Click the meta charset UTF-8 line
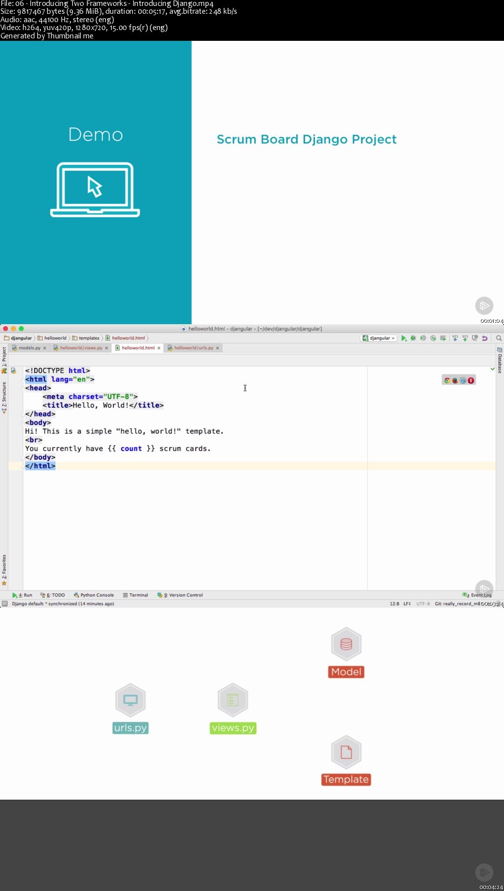The width and height of the screenshot is (504, 891). (90, 397)
